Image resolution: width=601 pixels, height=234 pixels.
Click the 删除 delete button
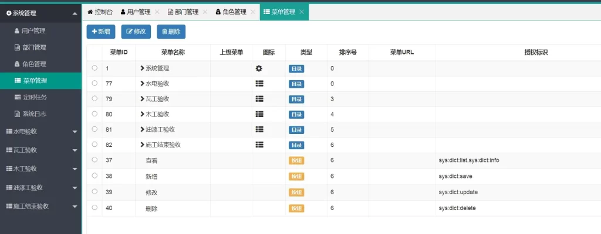pos(171,32)
